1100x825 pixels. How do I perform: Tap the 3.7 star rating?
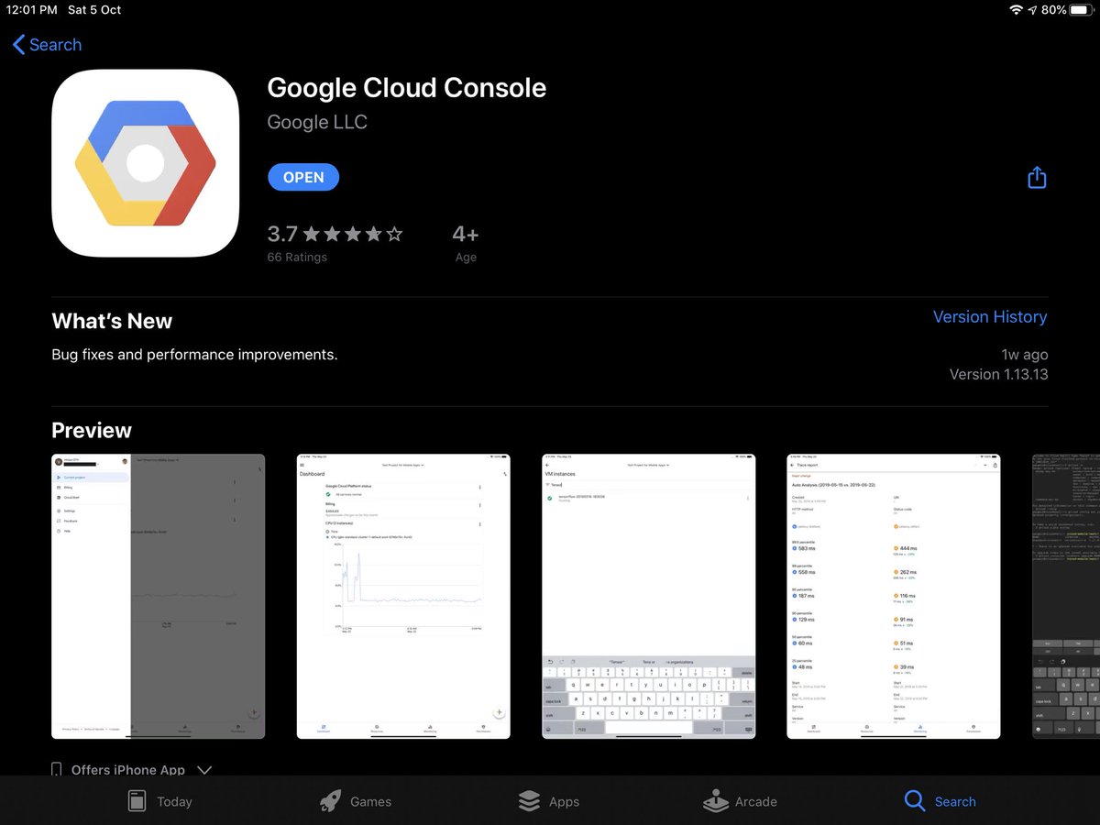[335, 234]
